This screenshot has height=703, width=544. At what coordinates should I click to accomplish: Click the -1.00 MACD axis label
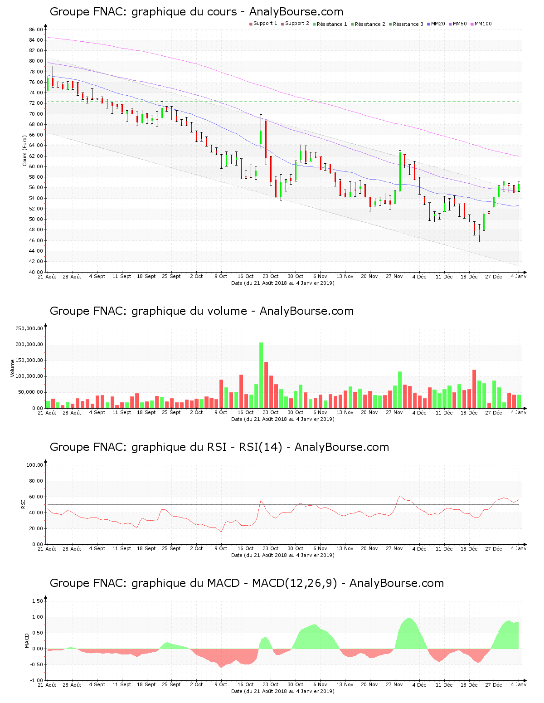click(x=37, y=680)
